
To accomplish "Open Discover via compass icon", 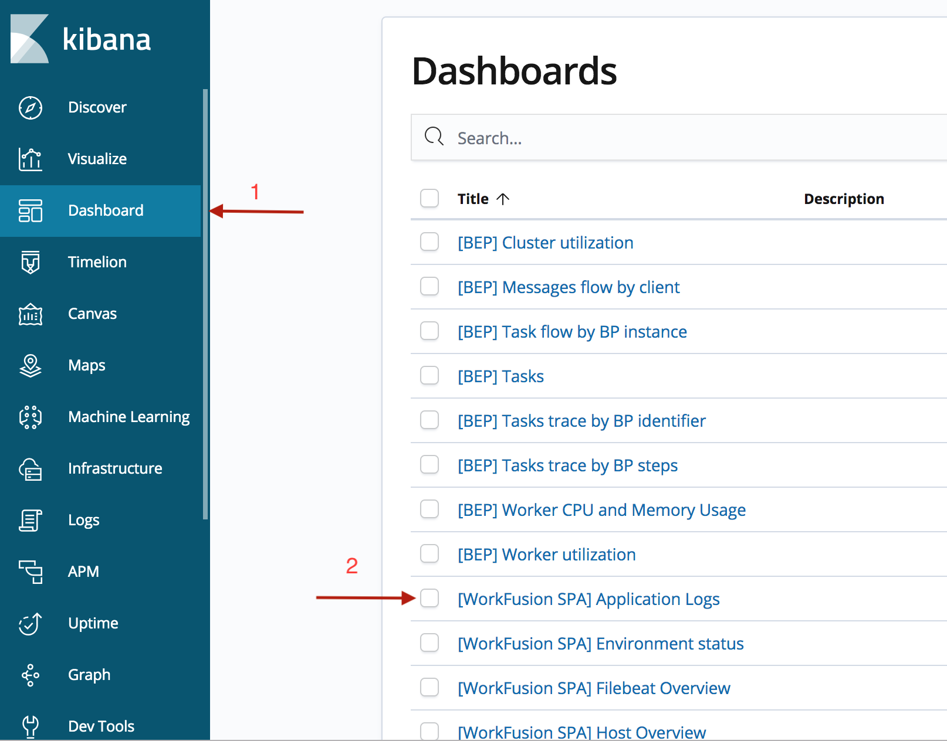I will point(31,108).
